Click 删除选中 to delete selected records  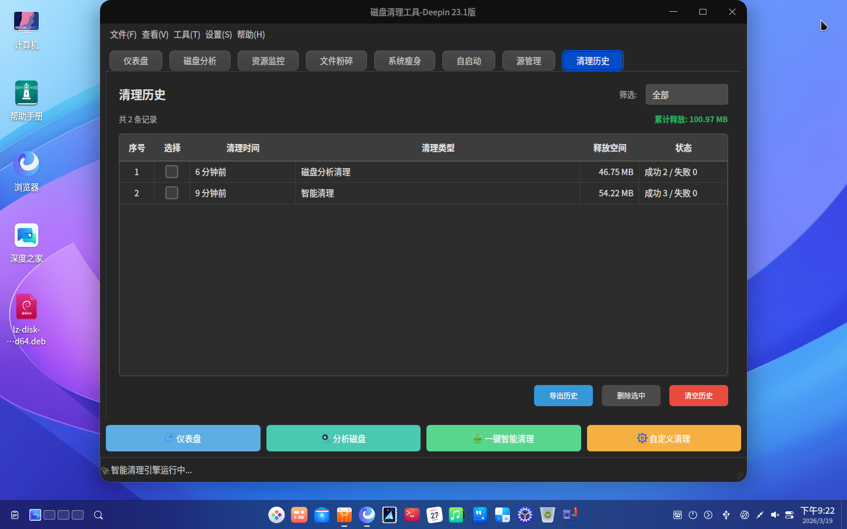(631, 396)
